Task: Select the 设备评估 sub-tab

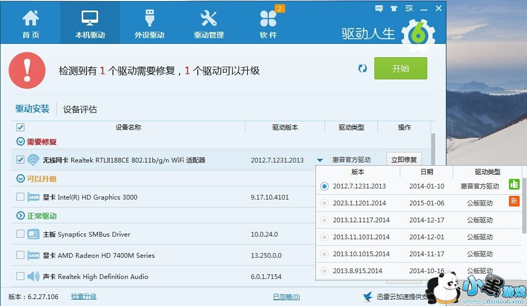Action: click(80, 110)
